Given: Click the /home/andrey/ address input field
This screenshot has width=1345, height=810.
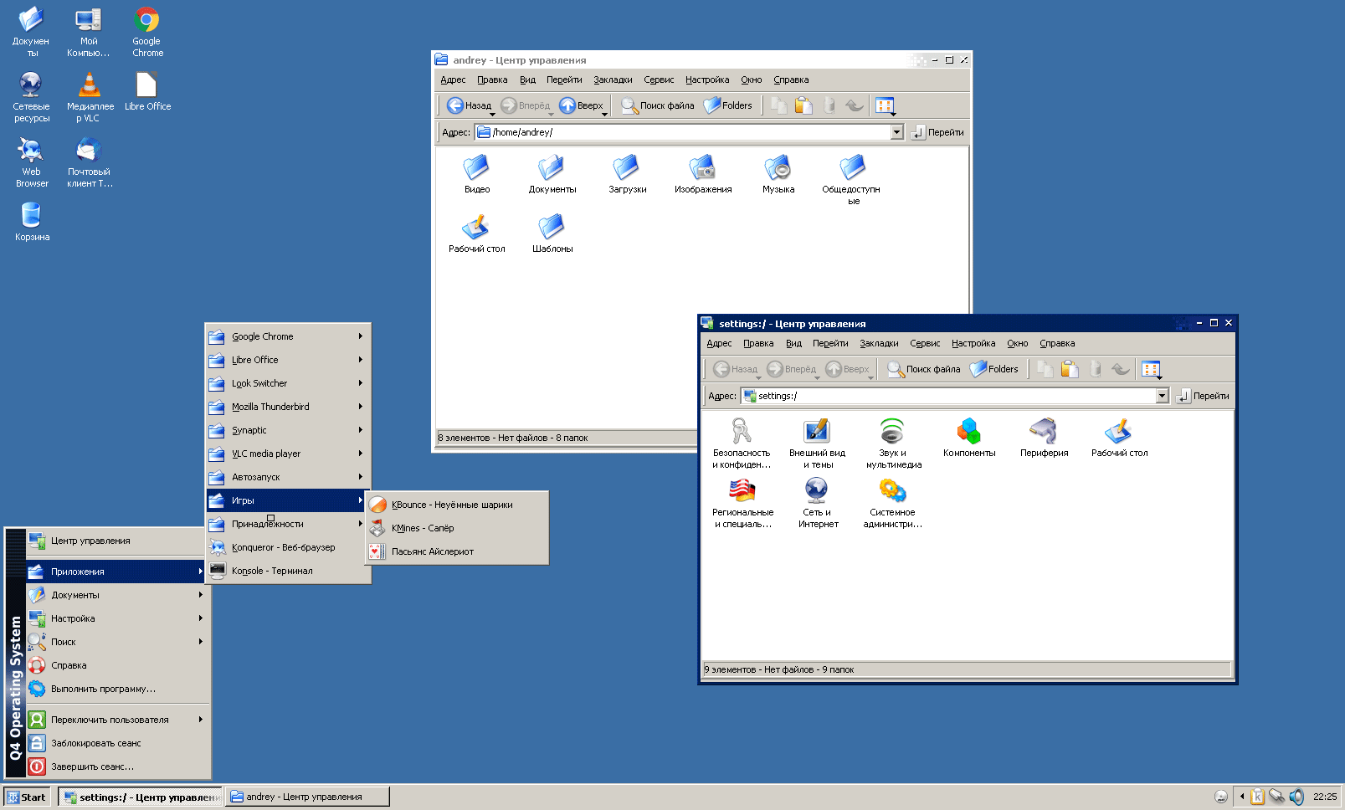Looking at the screenshot, I should pos(686,132).
